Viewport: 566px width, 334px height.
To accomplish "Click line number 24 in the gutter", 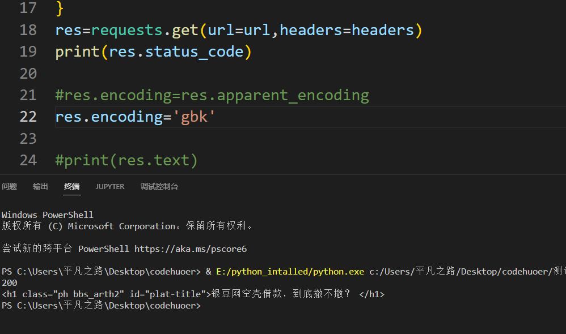I will (28, 161).
